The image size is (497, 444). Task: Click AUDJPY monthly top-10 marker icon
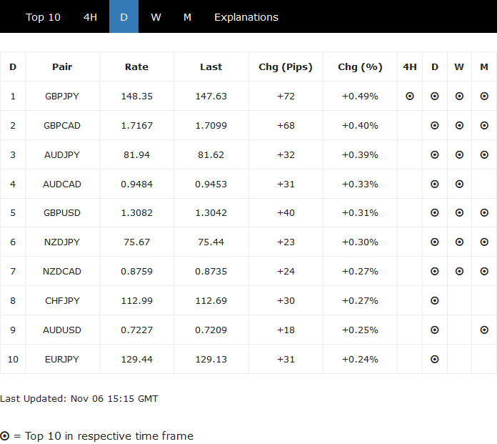[x=484, y=154]
